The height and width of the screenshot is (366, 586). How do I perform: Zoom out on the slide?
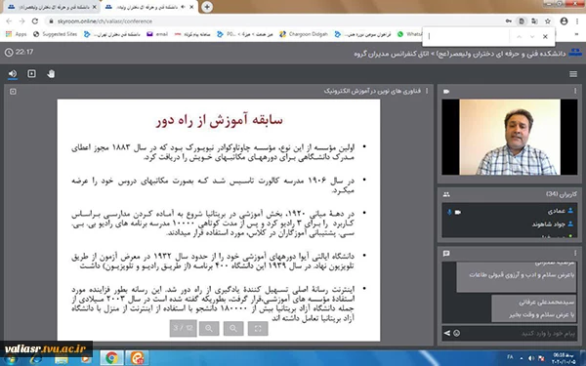coord(233,329)
